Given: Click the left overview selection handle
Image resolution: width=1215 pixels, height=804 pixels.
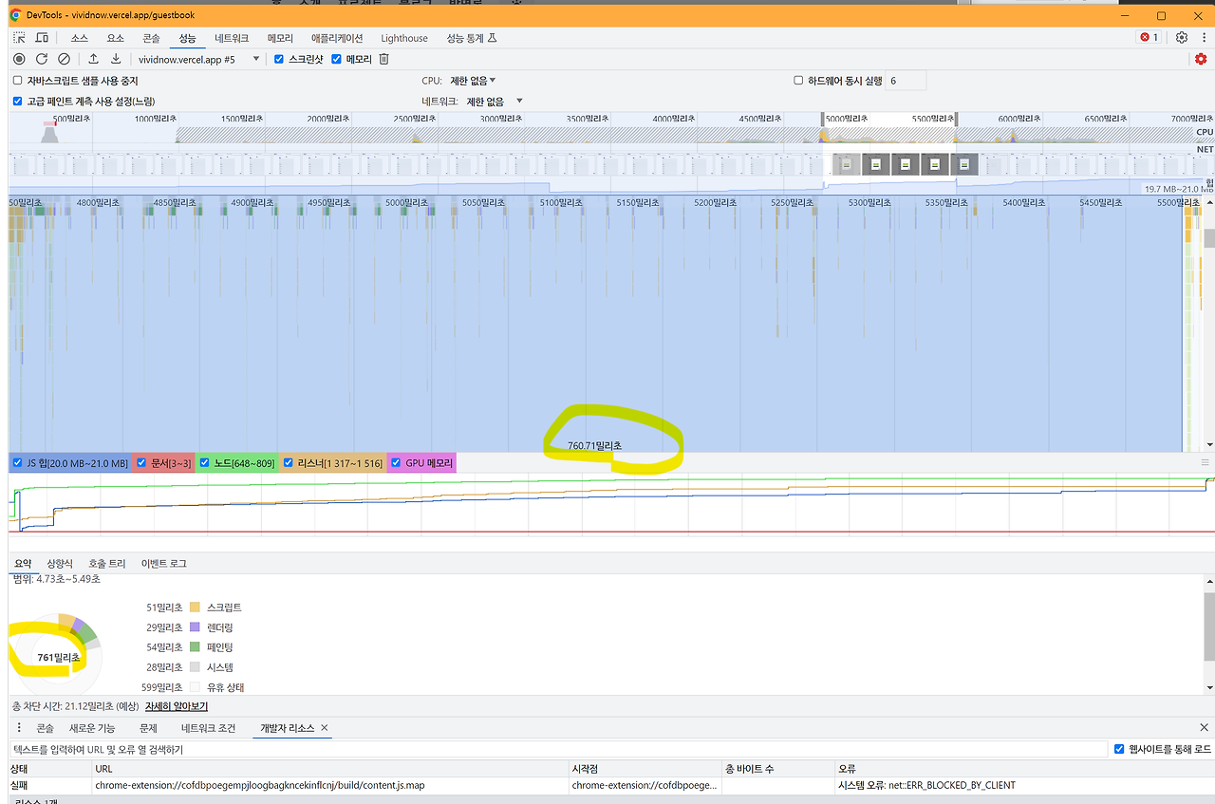Looking at the screenshot, I should coord(823,120).
